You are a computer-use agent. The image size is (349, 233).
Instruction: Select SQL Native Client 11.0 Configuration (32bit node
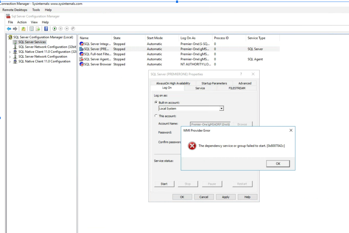[48, 52]
